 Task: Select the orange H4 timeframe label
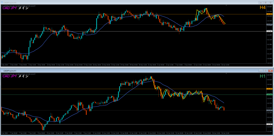tap(262, 8)
